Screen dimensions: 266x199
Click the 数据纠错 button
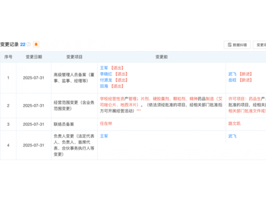click(238, 45)
